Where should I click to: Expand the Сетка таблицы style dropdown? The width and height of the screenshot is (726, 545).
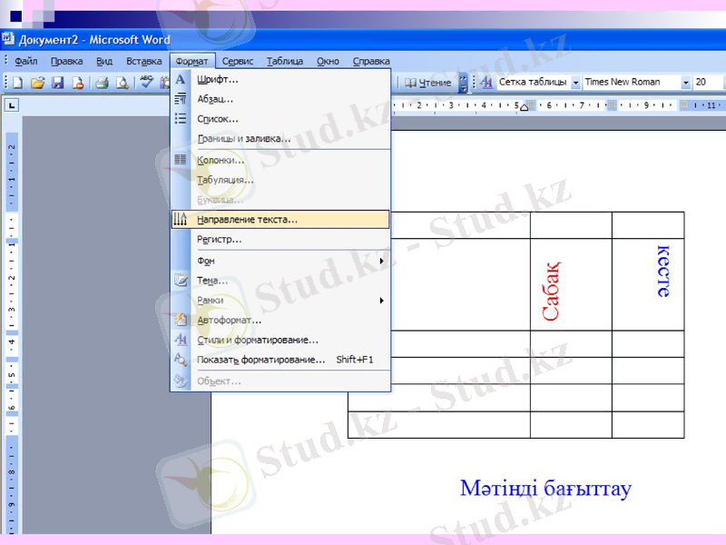click(x=575, y=83)
